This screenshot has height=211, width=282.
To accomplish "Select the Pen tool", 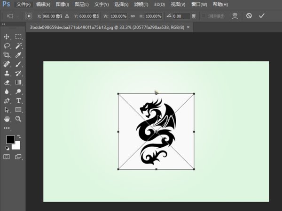I will [7, 101].
